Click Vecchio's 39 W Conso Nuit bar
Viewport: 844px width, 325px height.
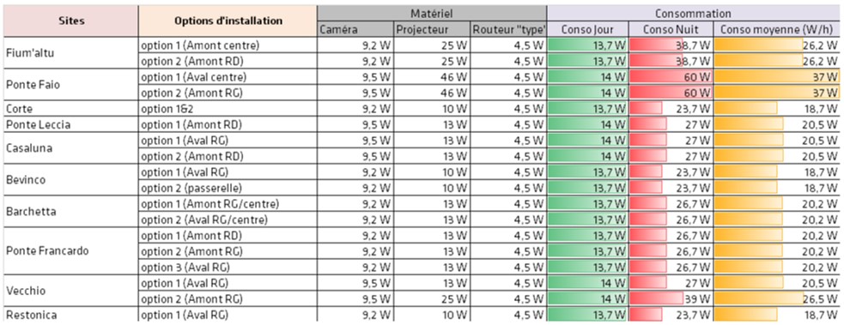tap(656, 298)
